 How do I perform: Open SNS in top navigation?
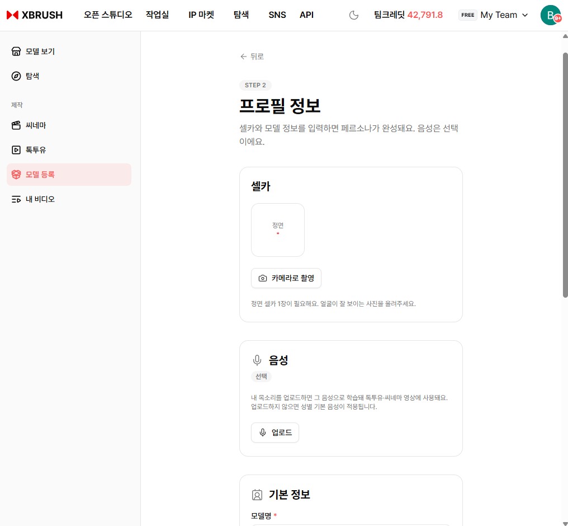click(x=277, y=15)
